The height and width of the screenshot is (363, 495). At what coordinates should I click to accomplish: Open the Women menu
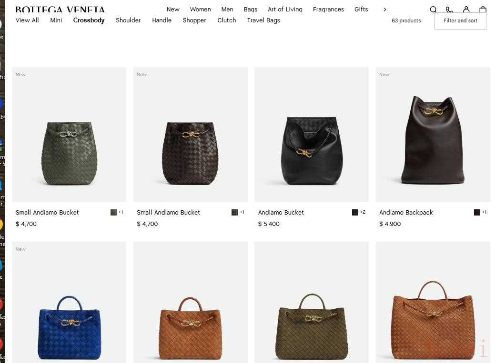click(x=200, y=10)
